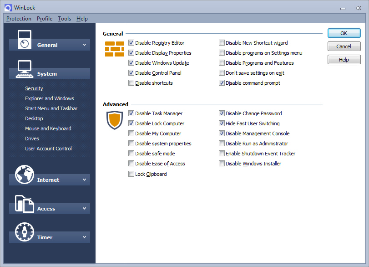Click the General category device icon
This screenshot has width=369, height=267.
[25, 39]
